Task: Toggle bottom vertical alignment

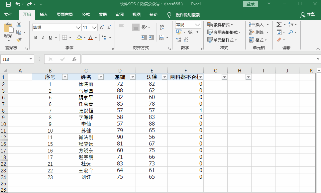Action: click(x=136, y=27)
